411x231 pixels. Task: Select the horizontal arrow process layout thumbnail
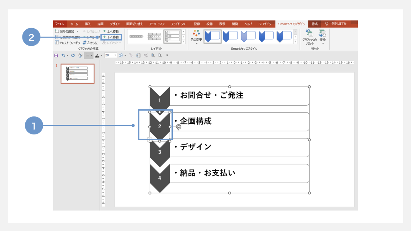pyautogui.click(x=136, y=37)
